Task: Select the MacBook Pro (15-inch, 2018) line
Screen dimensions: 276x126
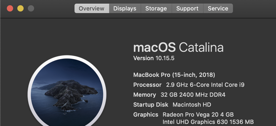Action: 174,75
